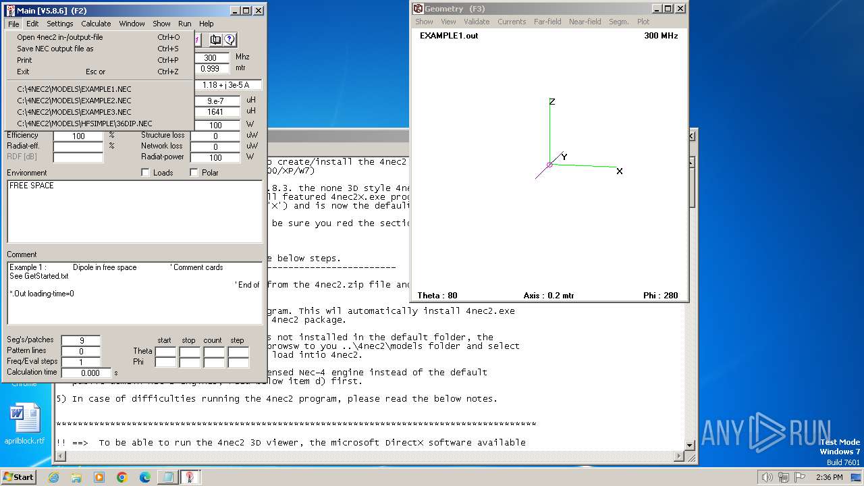The height and width of the screenshot is (486, 864).
Task: Click the horizontal scrollbar left arrow
Action: click(61, 456)
